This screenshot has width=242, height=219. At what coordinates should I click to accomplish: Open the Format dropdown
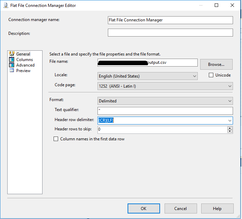(165, 101)
